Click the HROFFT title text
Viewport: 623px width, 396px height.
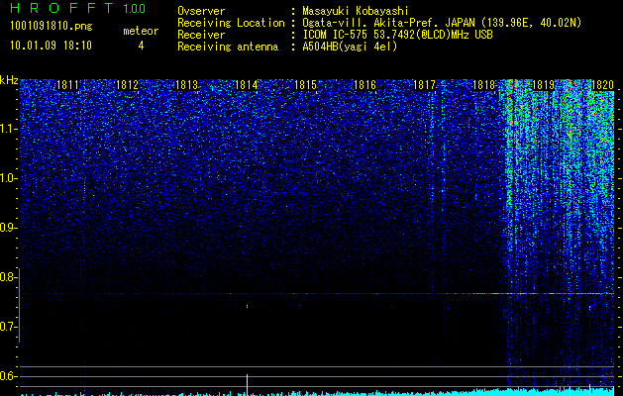click(61, 8)
